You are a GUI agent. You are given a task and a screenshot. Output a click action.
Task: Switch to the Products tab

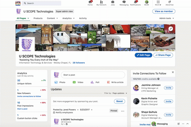38,18
